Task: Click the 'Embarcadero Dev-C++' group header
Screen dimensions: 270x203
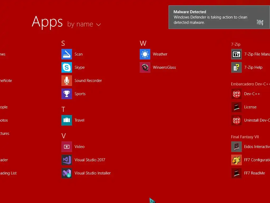Action: click(250, 84)
